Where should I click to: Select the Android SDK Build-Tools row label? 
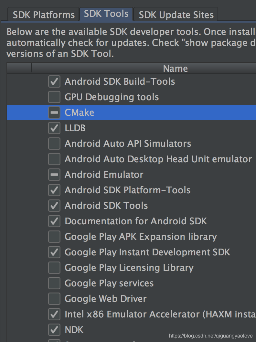(x=120, y=81)
